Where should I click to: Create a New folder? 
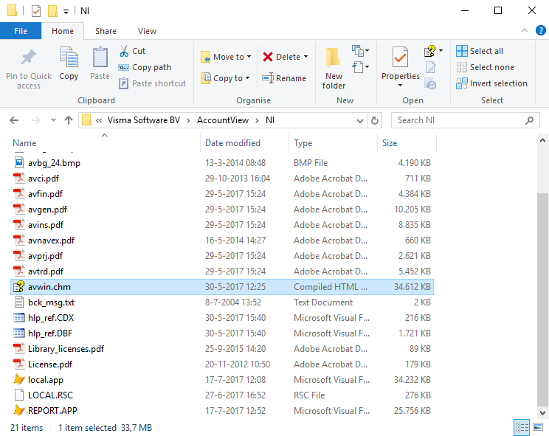(334, 68)
